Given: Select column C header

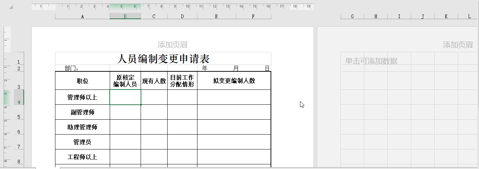Looking at the screenshot, I should pyautogui.click(x=154, y=16).
